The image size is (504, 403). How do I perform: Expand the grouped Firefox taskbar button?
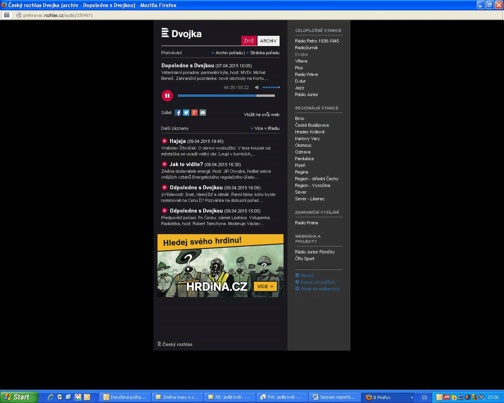tap(389, 397)
